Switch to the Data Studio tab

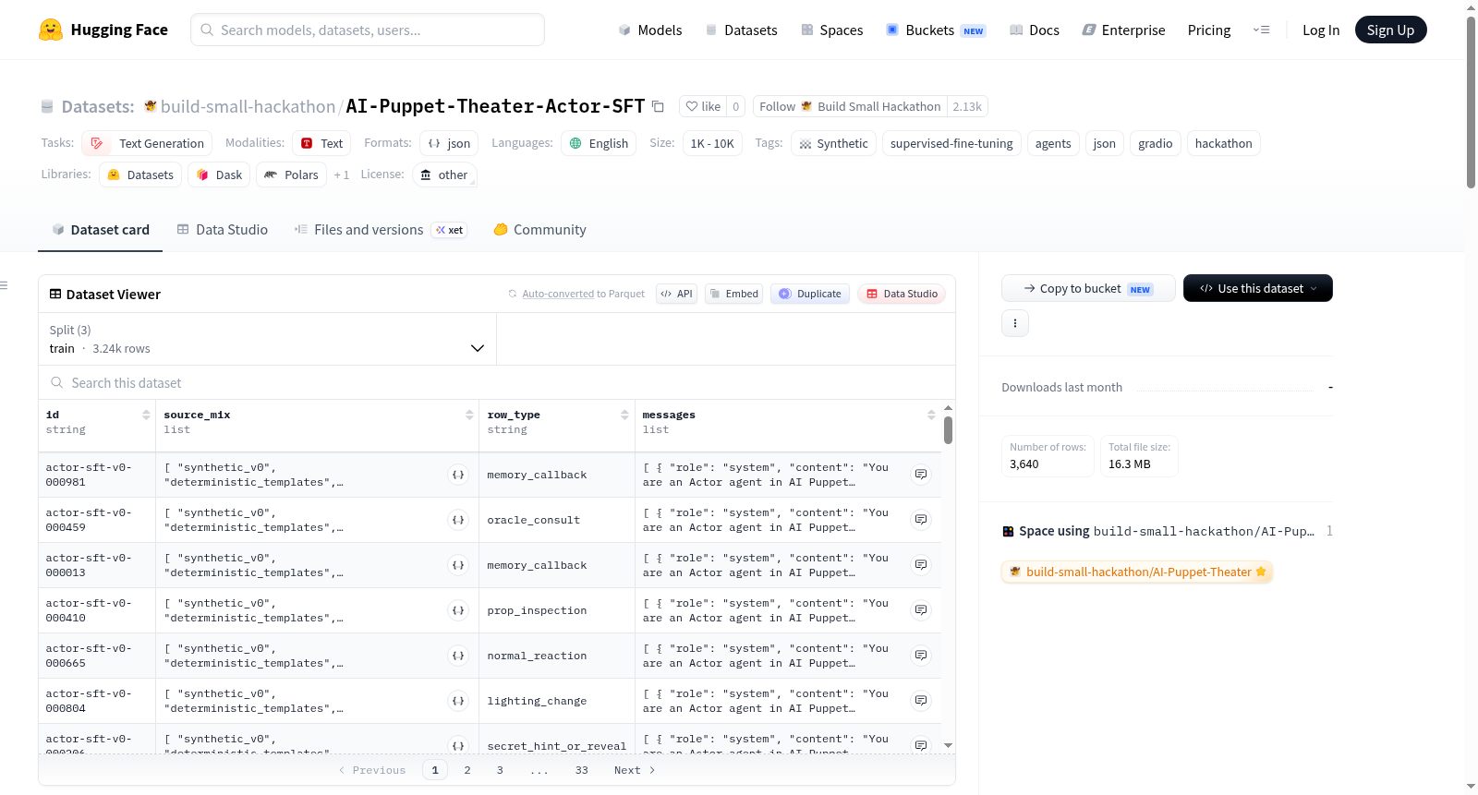click(x=222, y=230)
